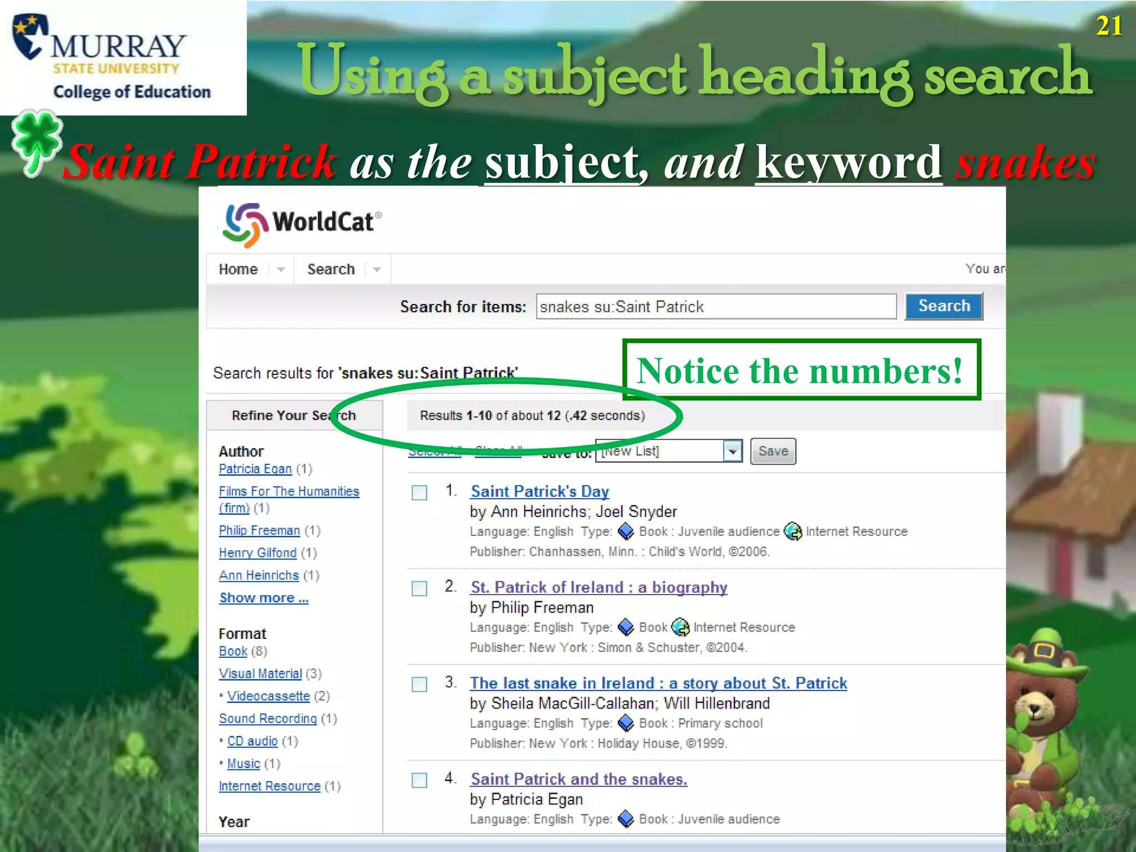Image resolution: width=1136 pixels, height=852 pixels.
Task: Click the book icon for Saint Patrick and the snakes
Action: 626,819
